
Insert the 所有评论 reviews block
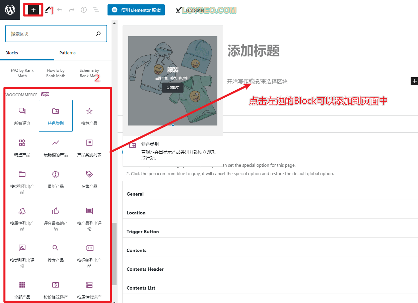[x=22, y=116]
